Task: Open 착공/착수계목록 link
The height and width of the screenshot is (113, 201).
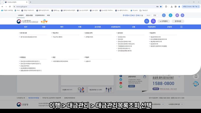Action: [58, 37]
